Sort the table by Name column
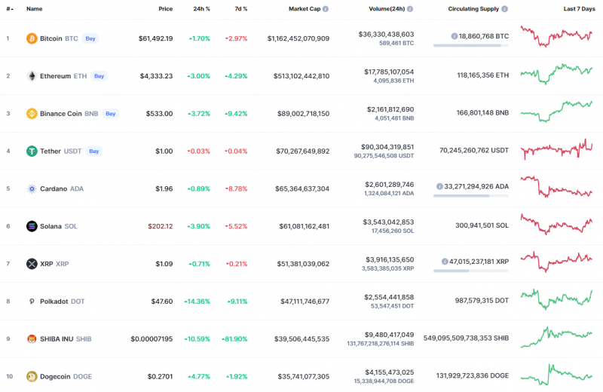This screenshot has width=603, height=392. pyautogui.click(x=34, y=9)
